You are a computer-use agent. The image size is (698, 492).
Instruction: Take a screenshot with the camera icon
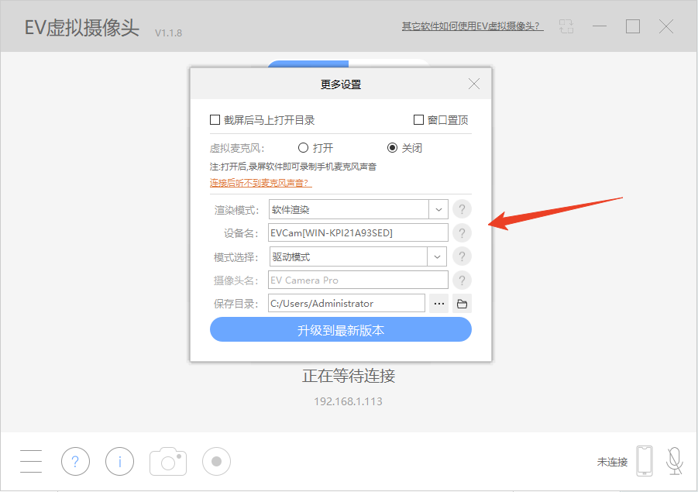167,462
